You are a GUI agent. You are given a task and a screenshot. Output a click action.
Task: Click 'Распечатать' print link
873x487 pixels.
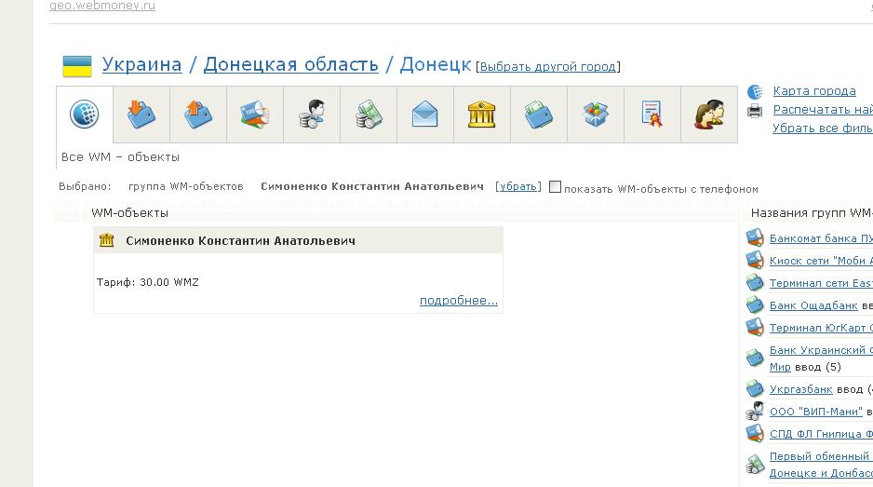tap(823, 110)
